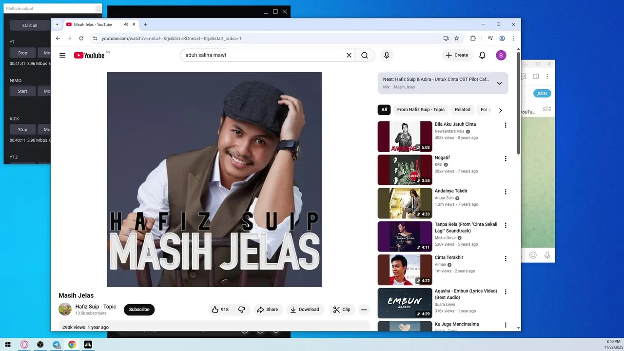Image resolution: width=624 pixels, height=351 pixels.
Task: Open a new Chrome tab
Action: click(145, 24)
